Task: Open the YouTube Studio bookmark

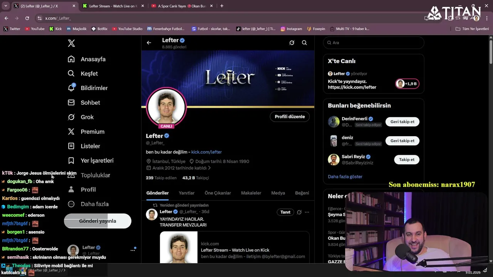Action: pyautogui.click(x=127, y=29)
